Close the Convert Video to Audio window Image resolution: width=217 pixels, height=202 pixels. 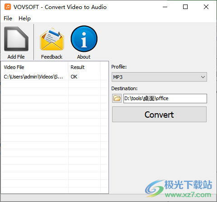tap(206, 7)
